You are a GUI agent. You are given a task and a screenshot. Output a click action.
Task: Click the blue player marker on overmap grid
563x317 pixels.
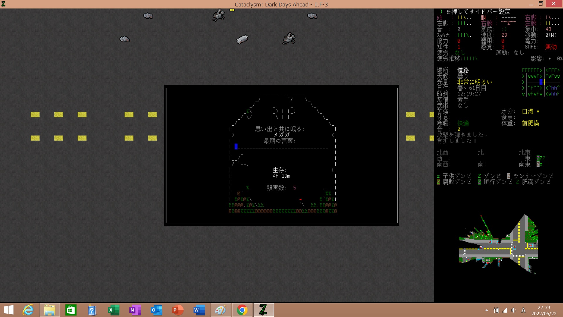pos(541,82)
